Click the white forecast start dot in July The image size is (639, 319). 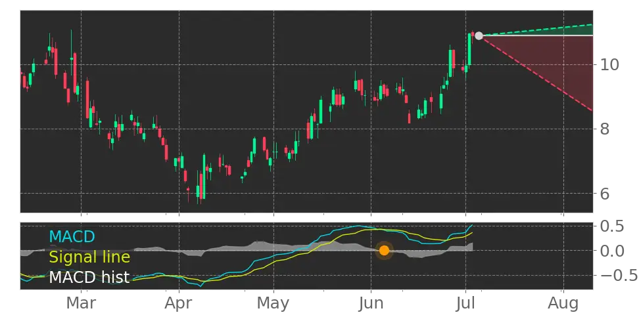point(479,36)
